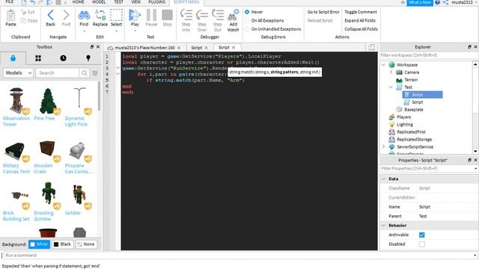Expand the ServerScriptService node
Screen dimensions: 479x269
coord(383,146)
